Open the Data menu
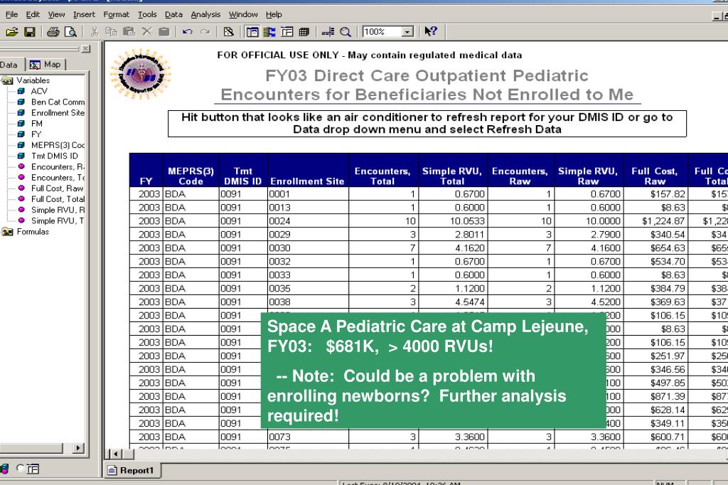Image resolution: width=728 pixels, height=485 pixels. coord(173,14)
